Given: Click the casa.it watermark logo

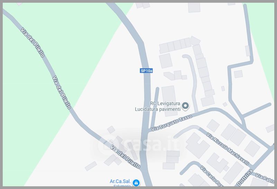Looking at the screenshot, I should [139, 143].
